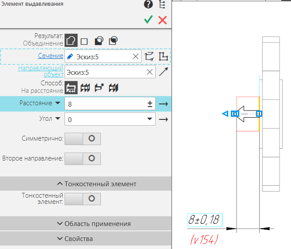Select the intersection result icon
Image resolution: width=291 pixels, height=249 pixels.
tap(113, 41)
